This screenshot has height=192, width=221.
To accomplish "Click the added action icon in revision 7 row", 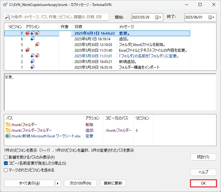I will [32, 33].
